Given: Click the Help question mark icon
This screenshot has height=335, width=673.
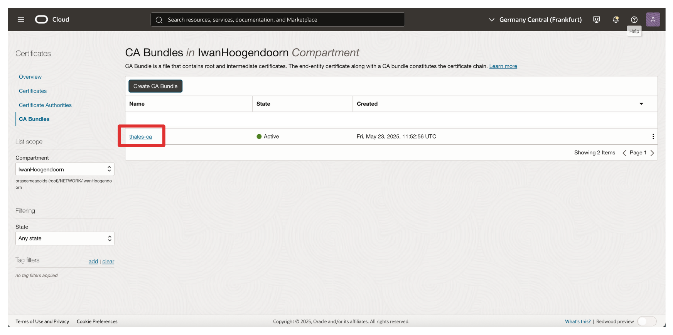Looking at the screenshot, I should coord(634,20).
